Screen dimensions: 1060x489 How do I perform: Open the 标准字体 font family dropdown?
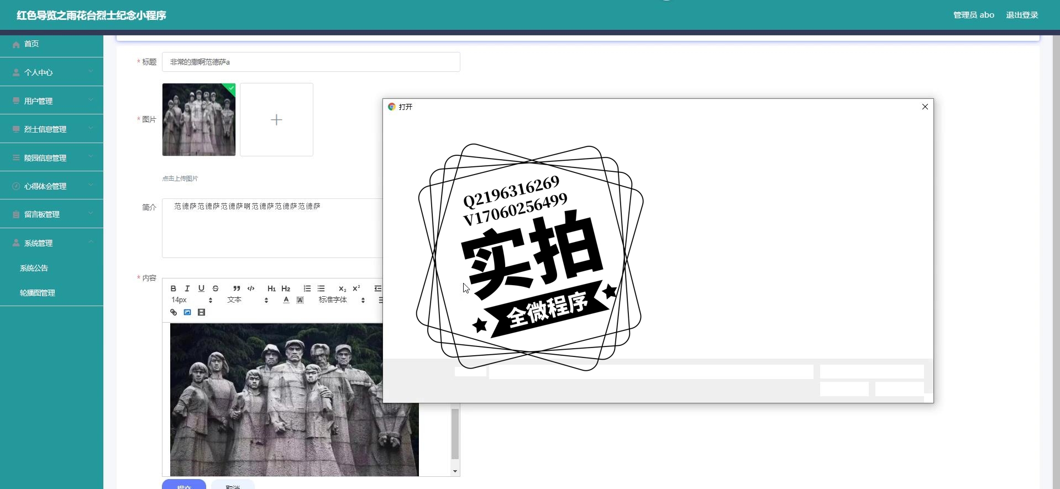pyautogui.click(x=342, y=300)
